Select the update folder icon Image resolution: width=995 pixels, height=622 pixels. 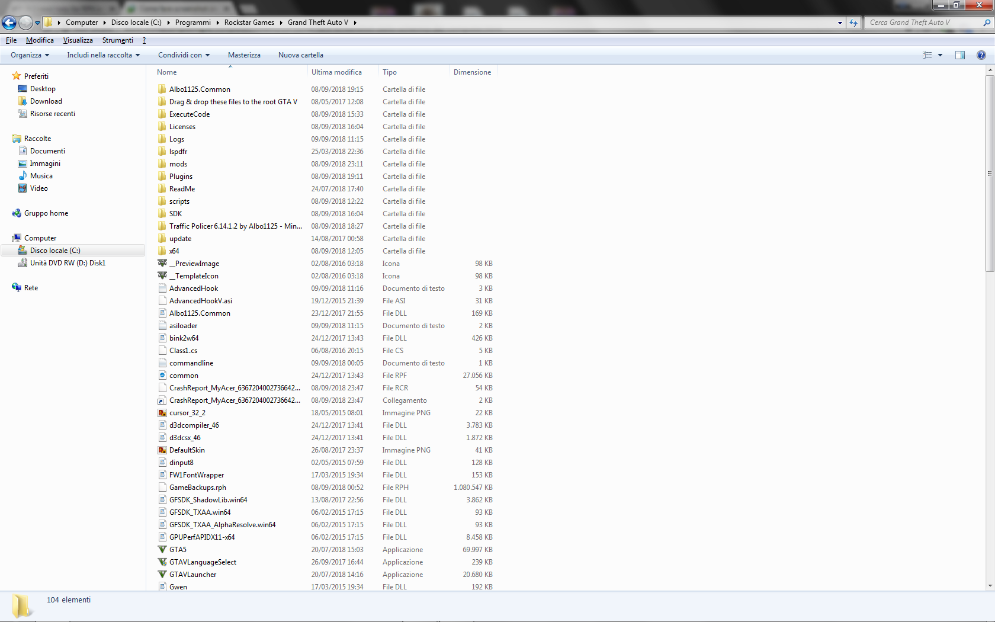click(x=162, y=239)
